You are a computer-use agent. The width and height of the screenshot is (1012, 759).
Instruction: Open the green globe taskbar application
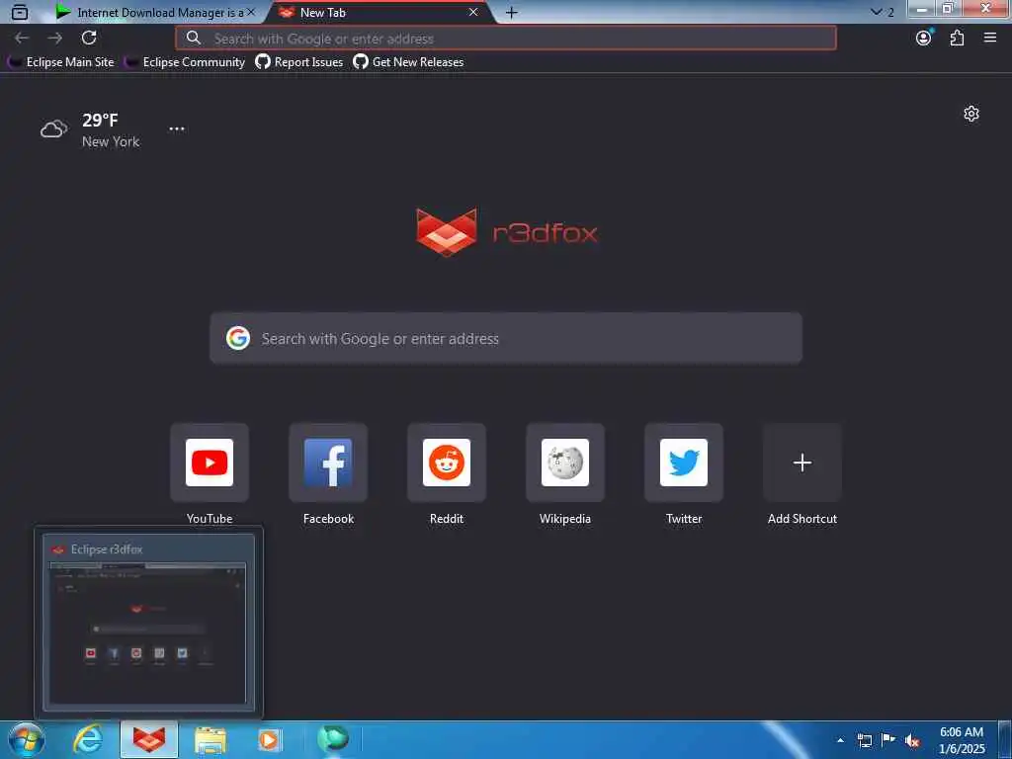pyautogui.click(x=333, y=739)
